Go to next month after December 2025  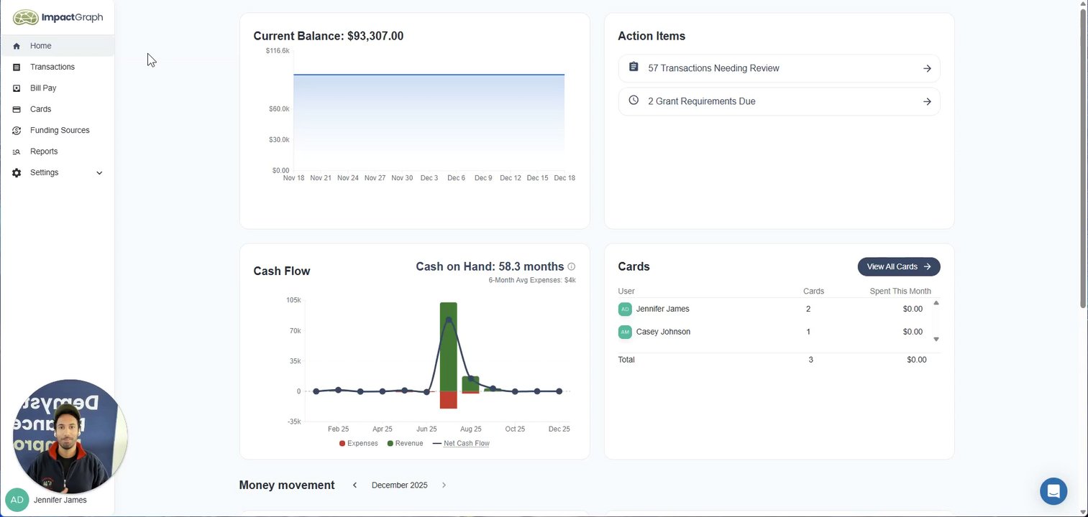pos(444,485)
